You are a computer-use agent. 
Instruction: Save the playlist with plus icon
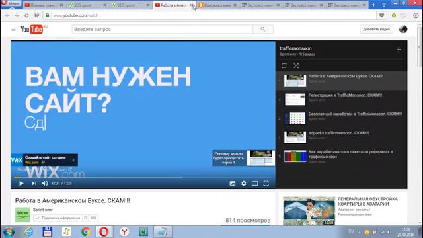(399, 50)
